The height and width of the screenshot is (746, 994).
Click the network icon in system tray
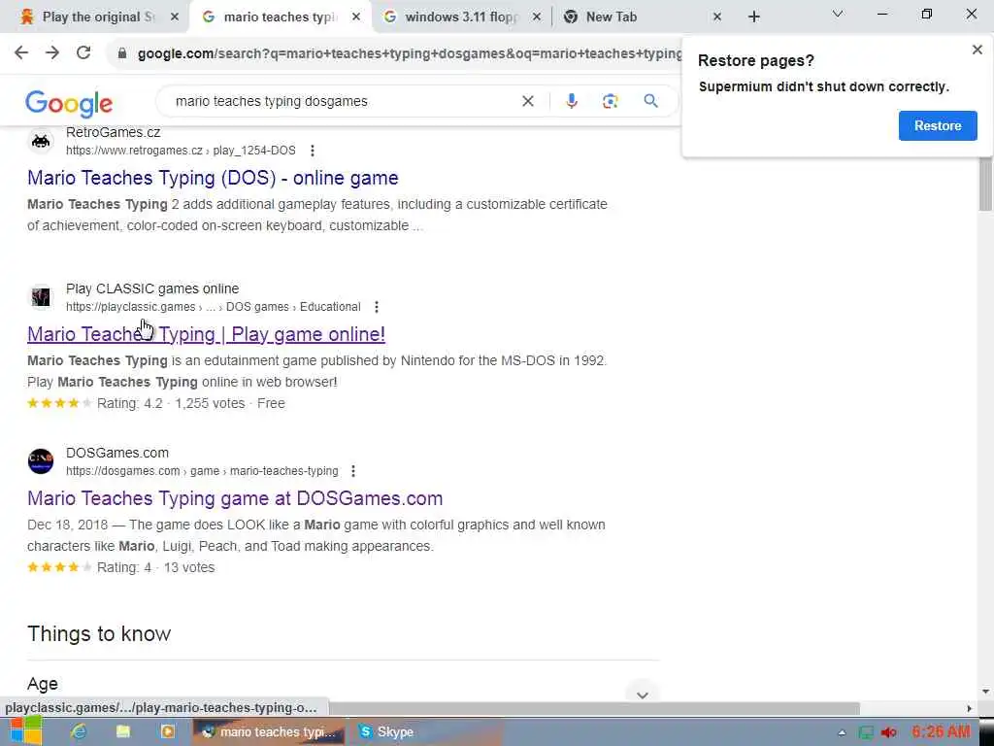(865, 732)
